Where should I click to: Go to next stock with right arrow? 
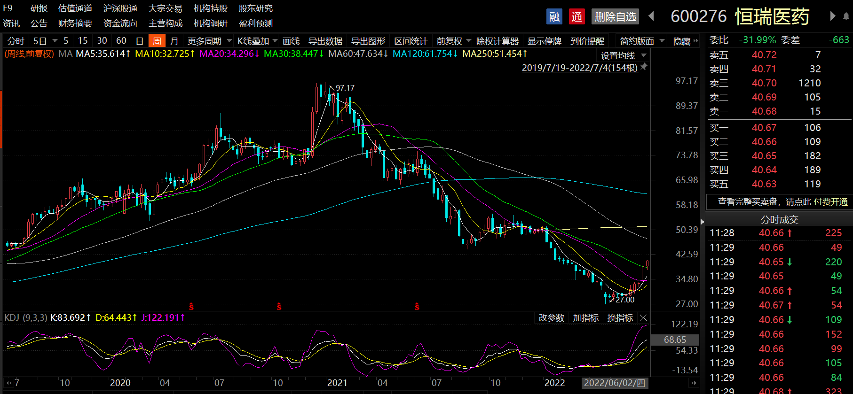point(832,16)
